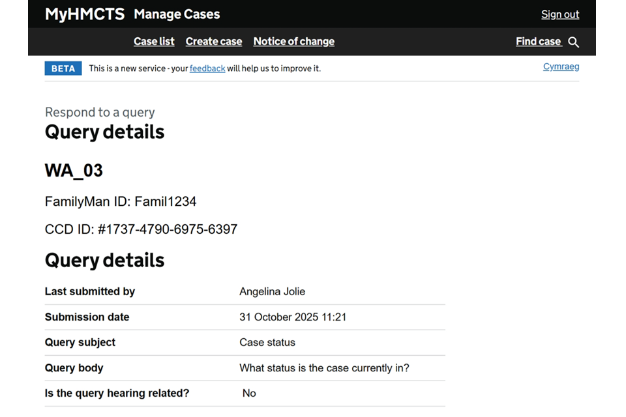
Task: Click the FamilyMan ID Famil1234 text
Action: click(121, 201)
